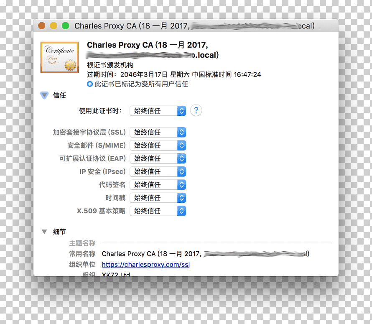Zoom window using the green button
The width and height of the screenshot is (372, 324).
pos(66,26)
